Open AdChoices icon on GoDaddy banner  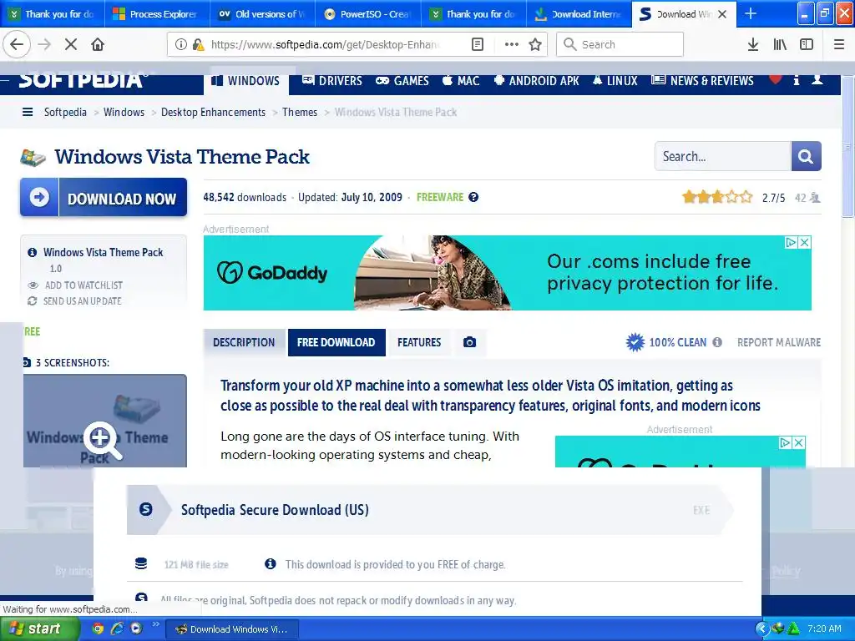point(791,243)
